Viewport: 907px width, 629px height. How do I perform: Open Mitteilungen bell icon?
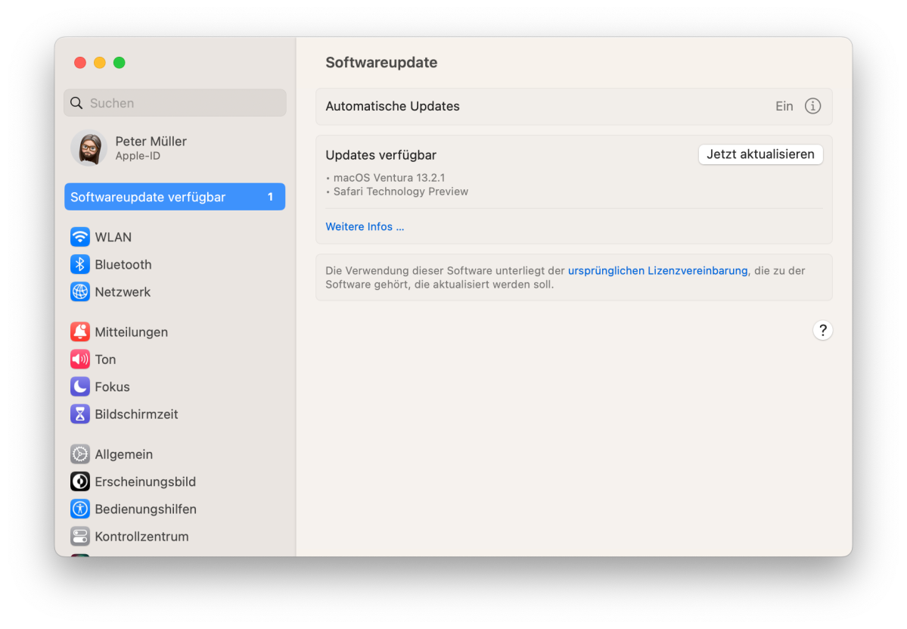[80, 332]
